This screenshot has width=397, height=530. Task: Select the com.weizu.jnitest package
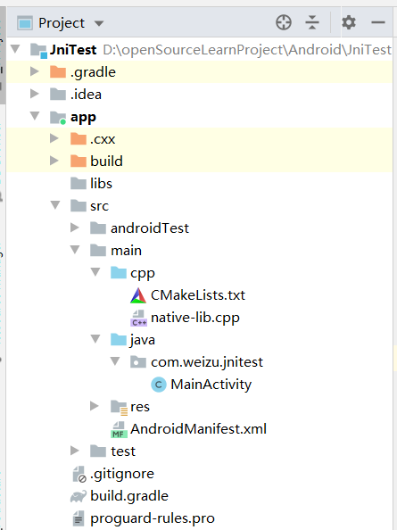[x=196, y=362]
